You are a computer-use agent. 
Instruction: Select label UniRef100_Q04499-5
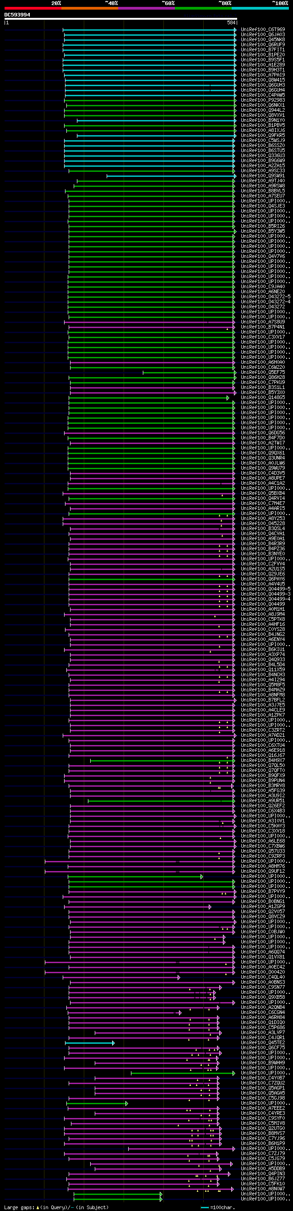click(x=266, y=589)
